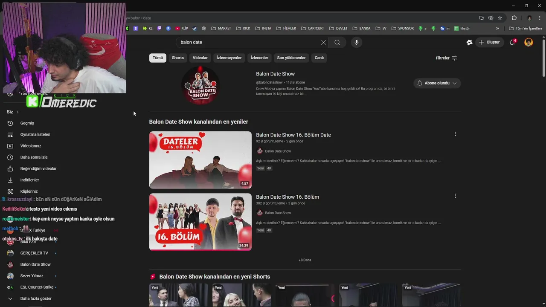This screenshot has width=546, height=307.
Task: Click the Shorts logo beside en yeni Shorts
Action: (x=153, y=277)
